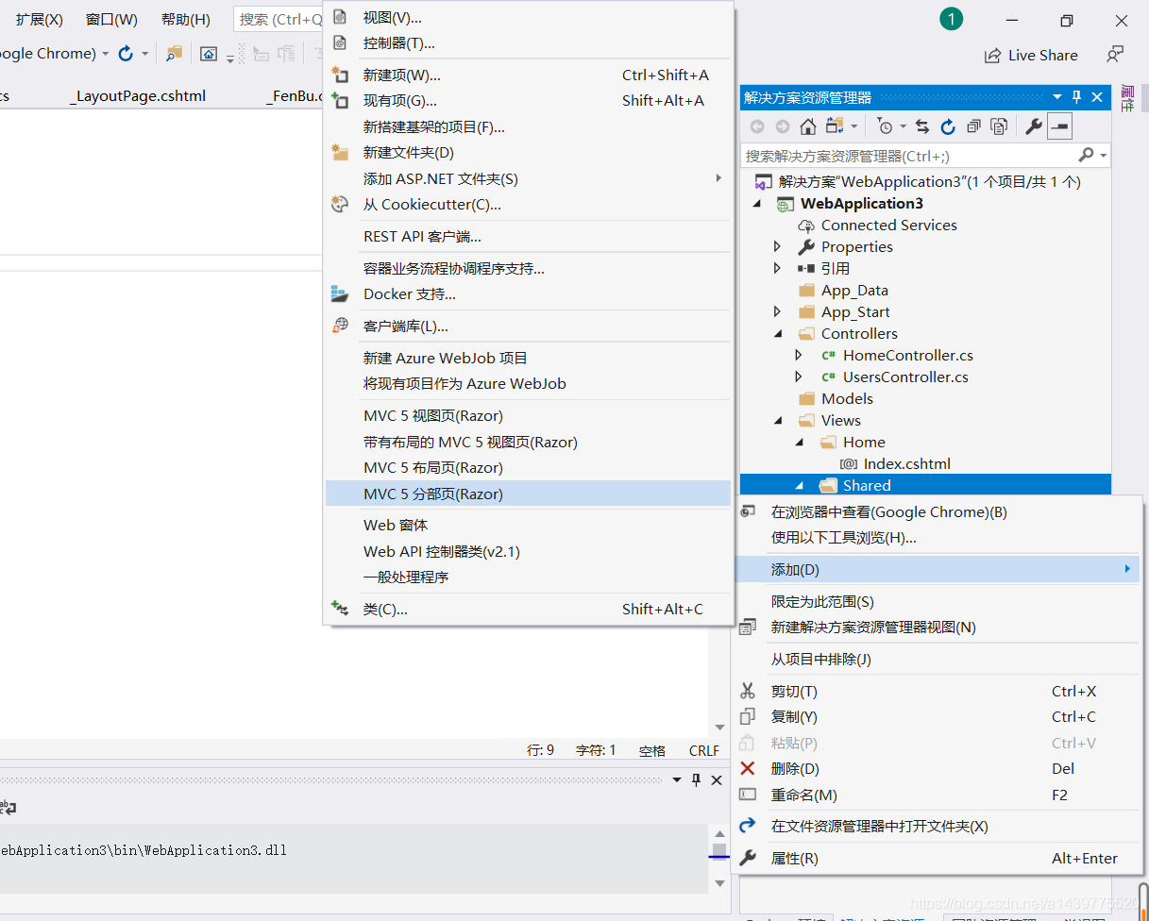Click the top search box 搜索 (Ctrl+Q)

[279, 20]
